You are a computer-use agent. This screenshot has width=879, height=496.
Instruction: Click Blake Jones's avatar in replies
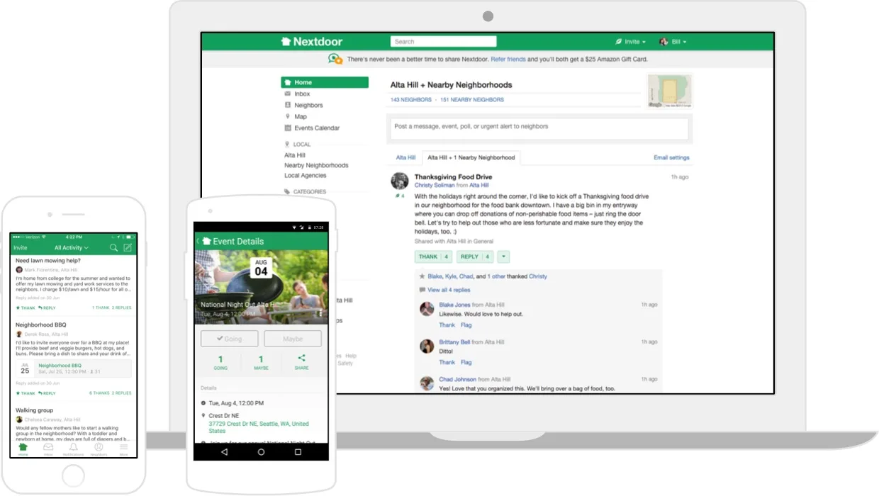click(427, 308)
